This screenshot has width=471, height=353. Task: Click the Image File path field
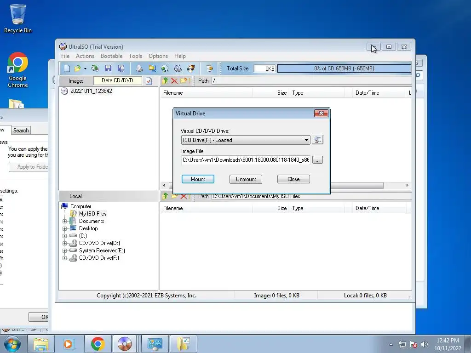tap(246, 160)
